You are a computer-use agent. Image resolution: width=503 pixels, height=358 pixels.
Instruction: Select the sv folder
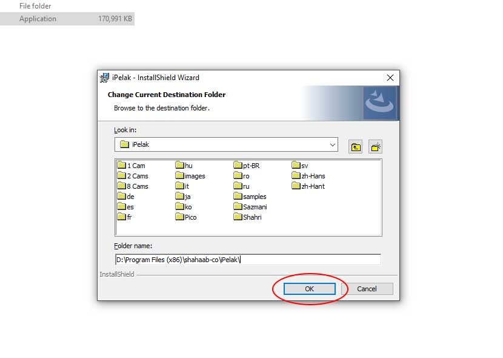[300, 166]
